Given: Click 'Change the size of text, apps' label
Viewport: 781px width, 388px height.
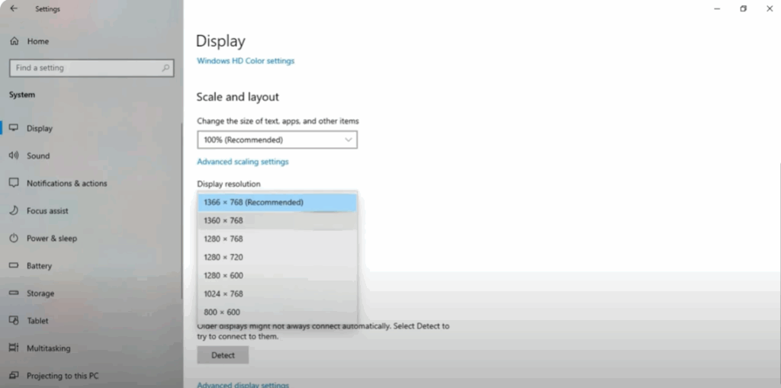Looking at the screenshot, I should point(278,121).
